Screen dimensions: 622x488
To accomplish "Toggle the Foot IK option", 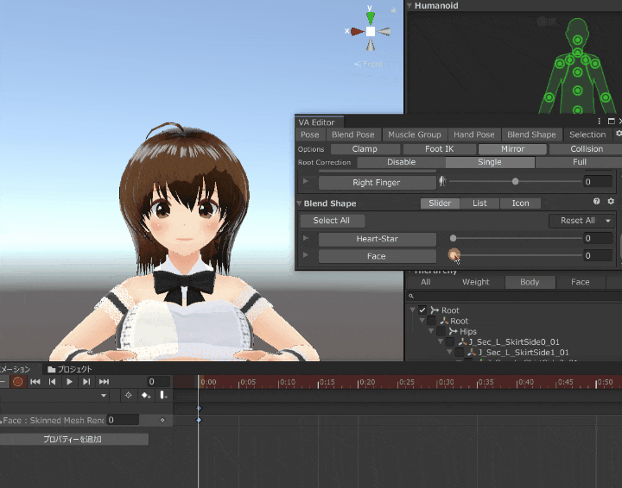I will coord(439,148).
